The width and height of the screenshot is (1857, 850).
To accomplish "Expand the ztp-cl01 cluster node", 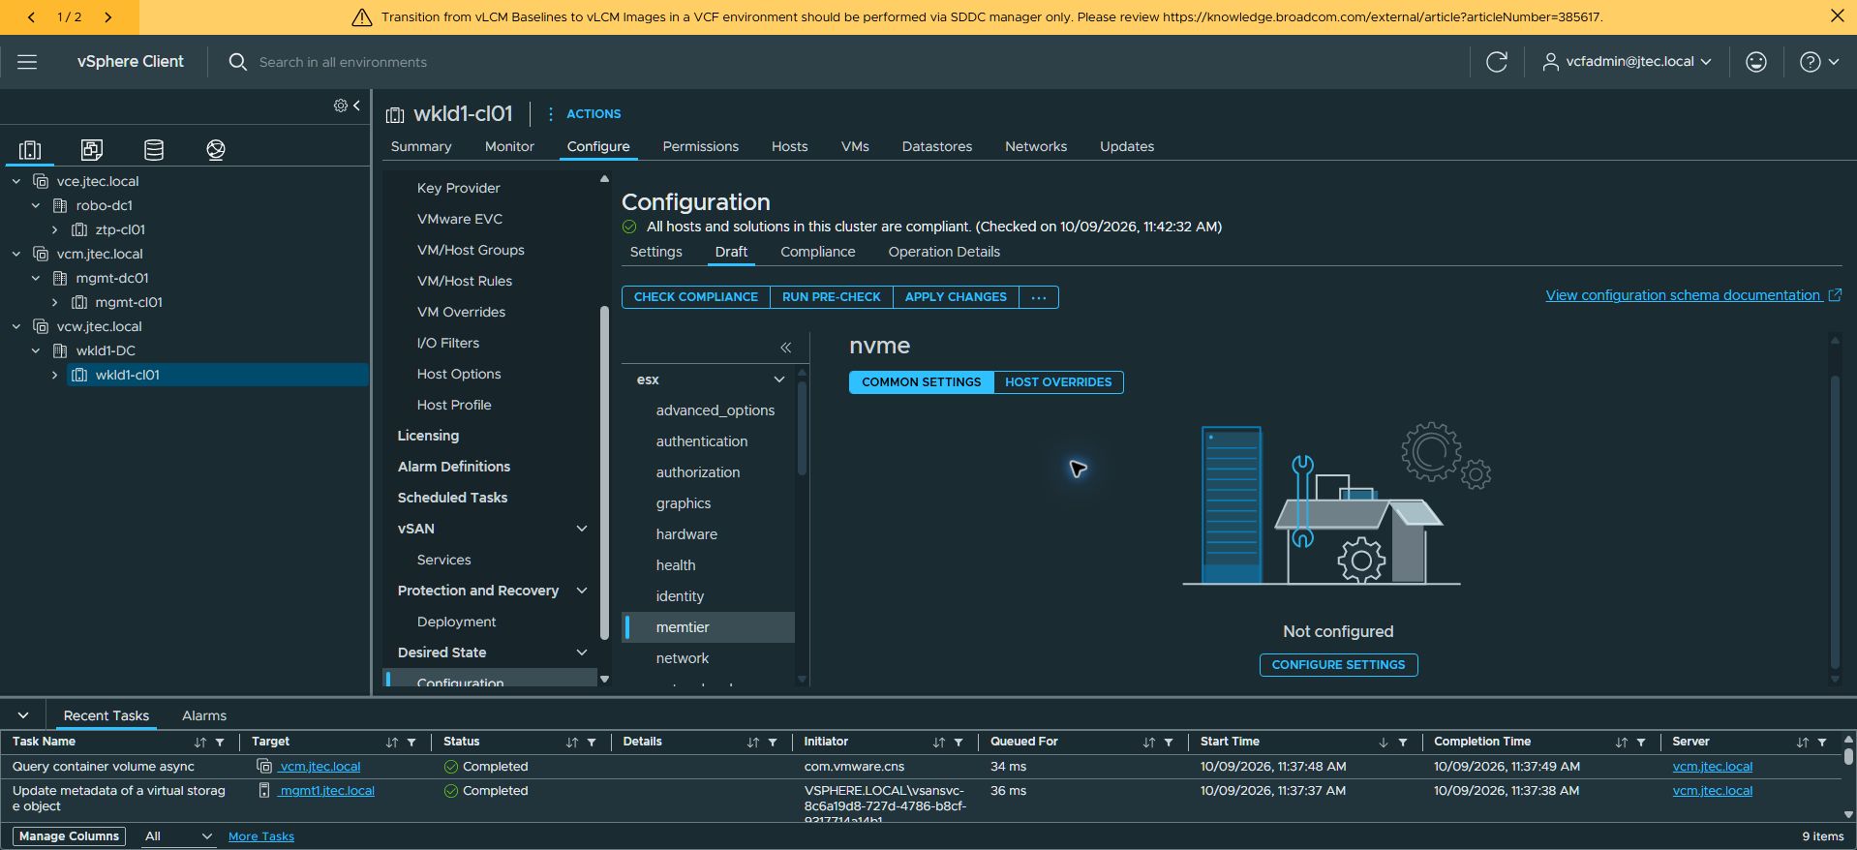I will pyautogui.click(x=55, y=229).
